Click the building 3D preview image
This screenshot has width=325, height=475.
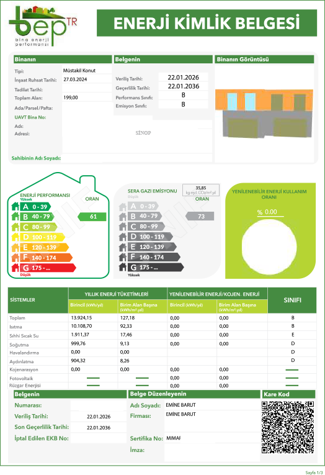pyautogui.click(x=264, y=113)
